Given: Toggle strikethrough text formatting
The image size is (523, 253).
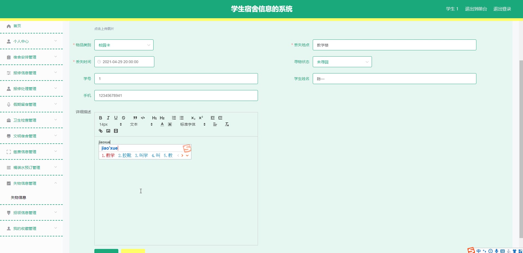Looking at the screenshot, I should [x=124, y=118].
